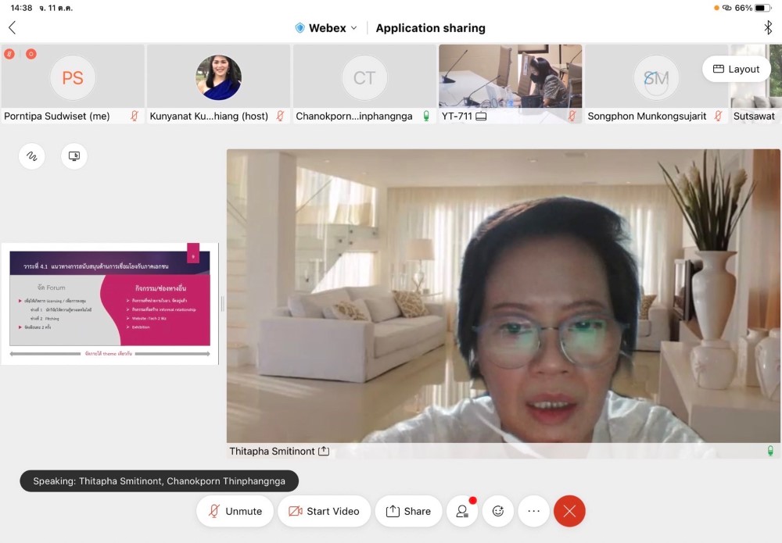Go back using the top-left arrow
The height and width of the screenshot is (543, 782).
(x=13, y=28)
